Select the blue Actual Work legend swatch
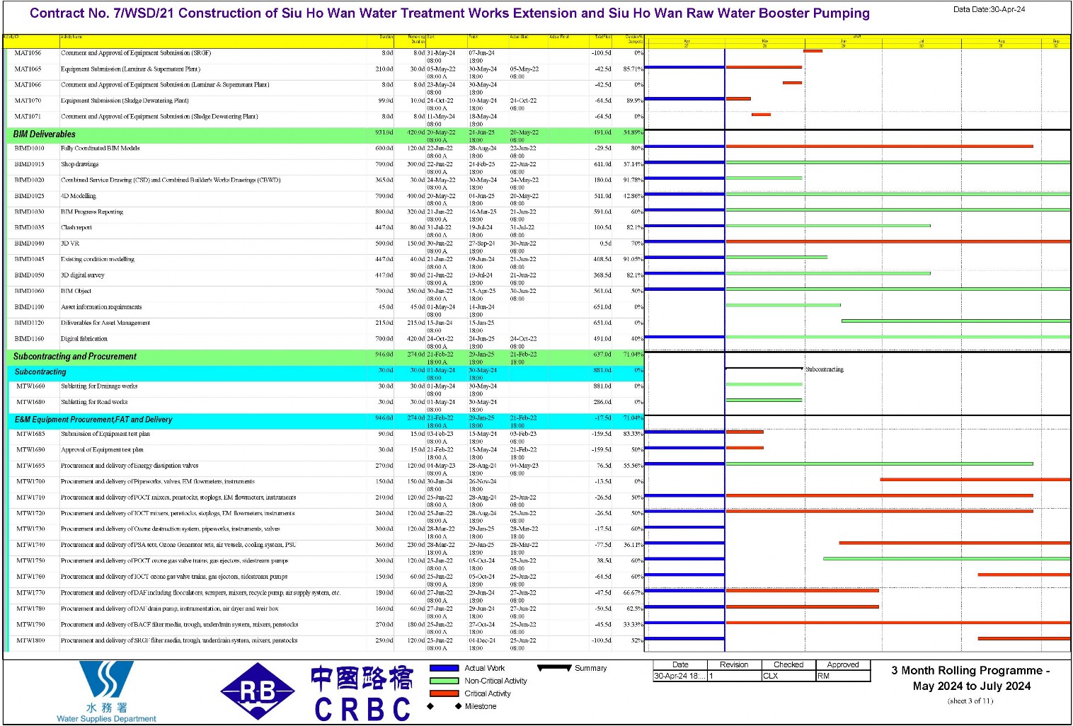Screen dimensions: 1073x726 (x=444, y=668)
